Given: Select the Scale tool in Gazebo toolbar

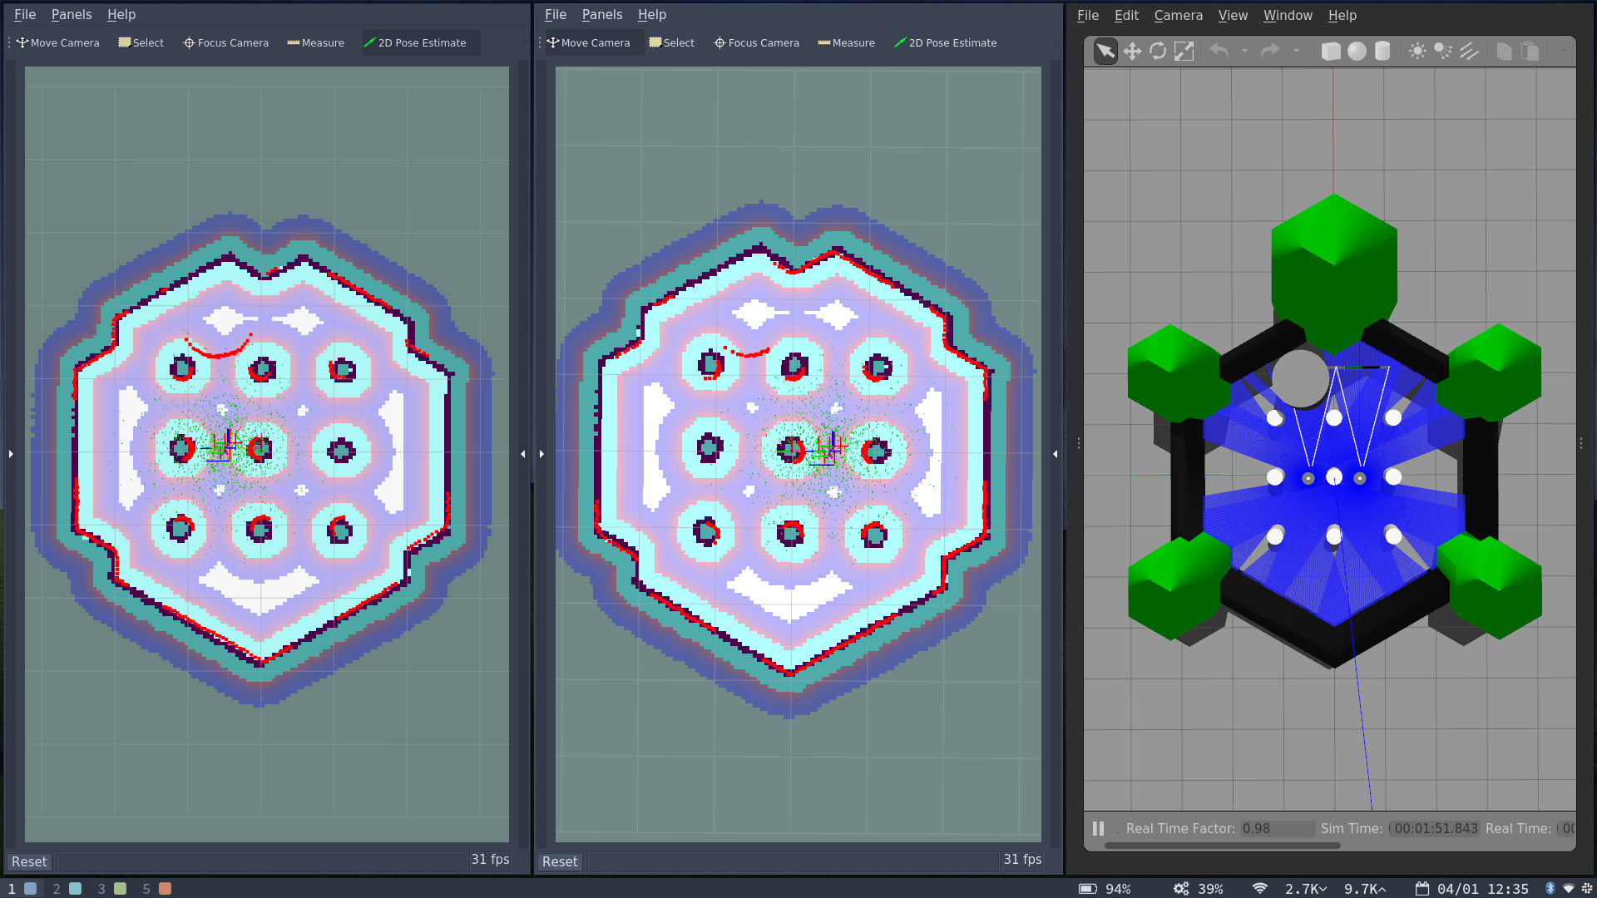Looking at the screenshot, I should [1184, 51].
